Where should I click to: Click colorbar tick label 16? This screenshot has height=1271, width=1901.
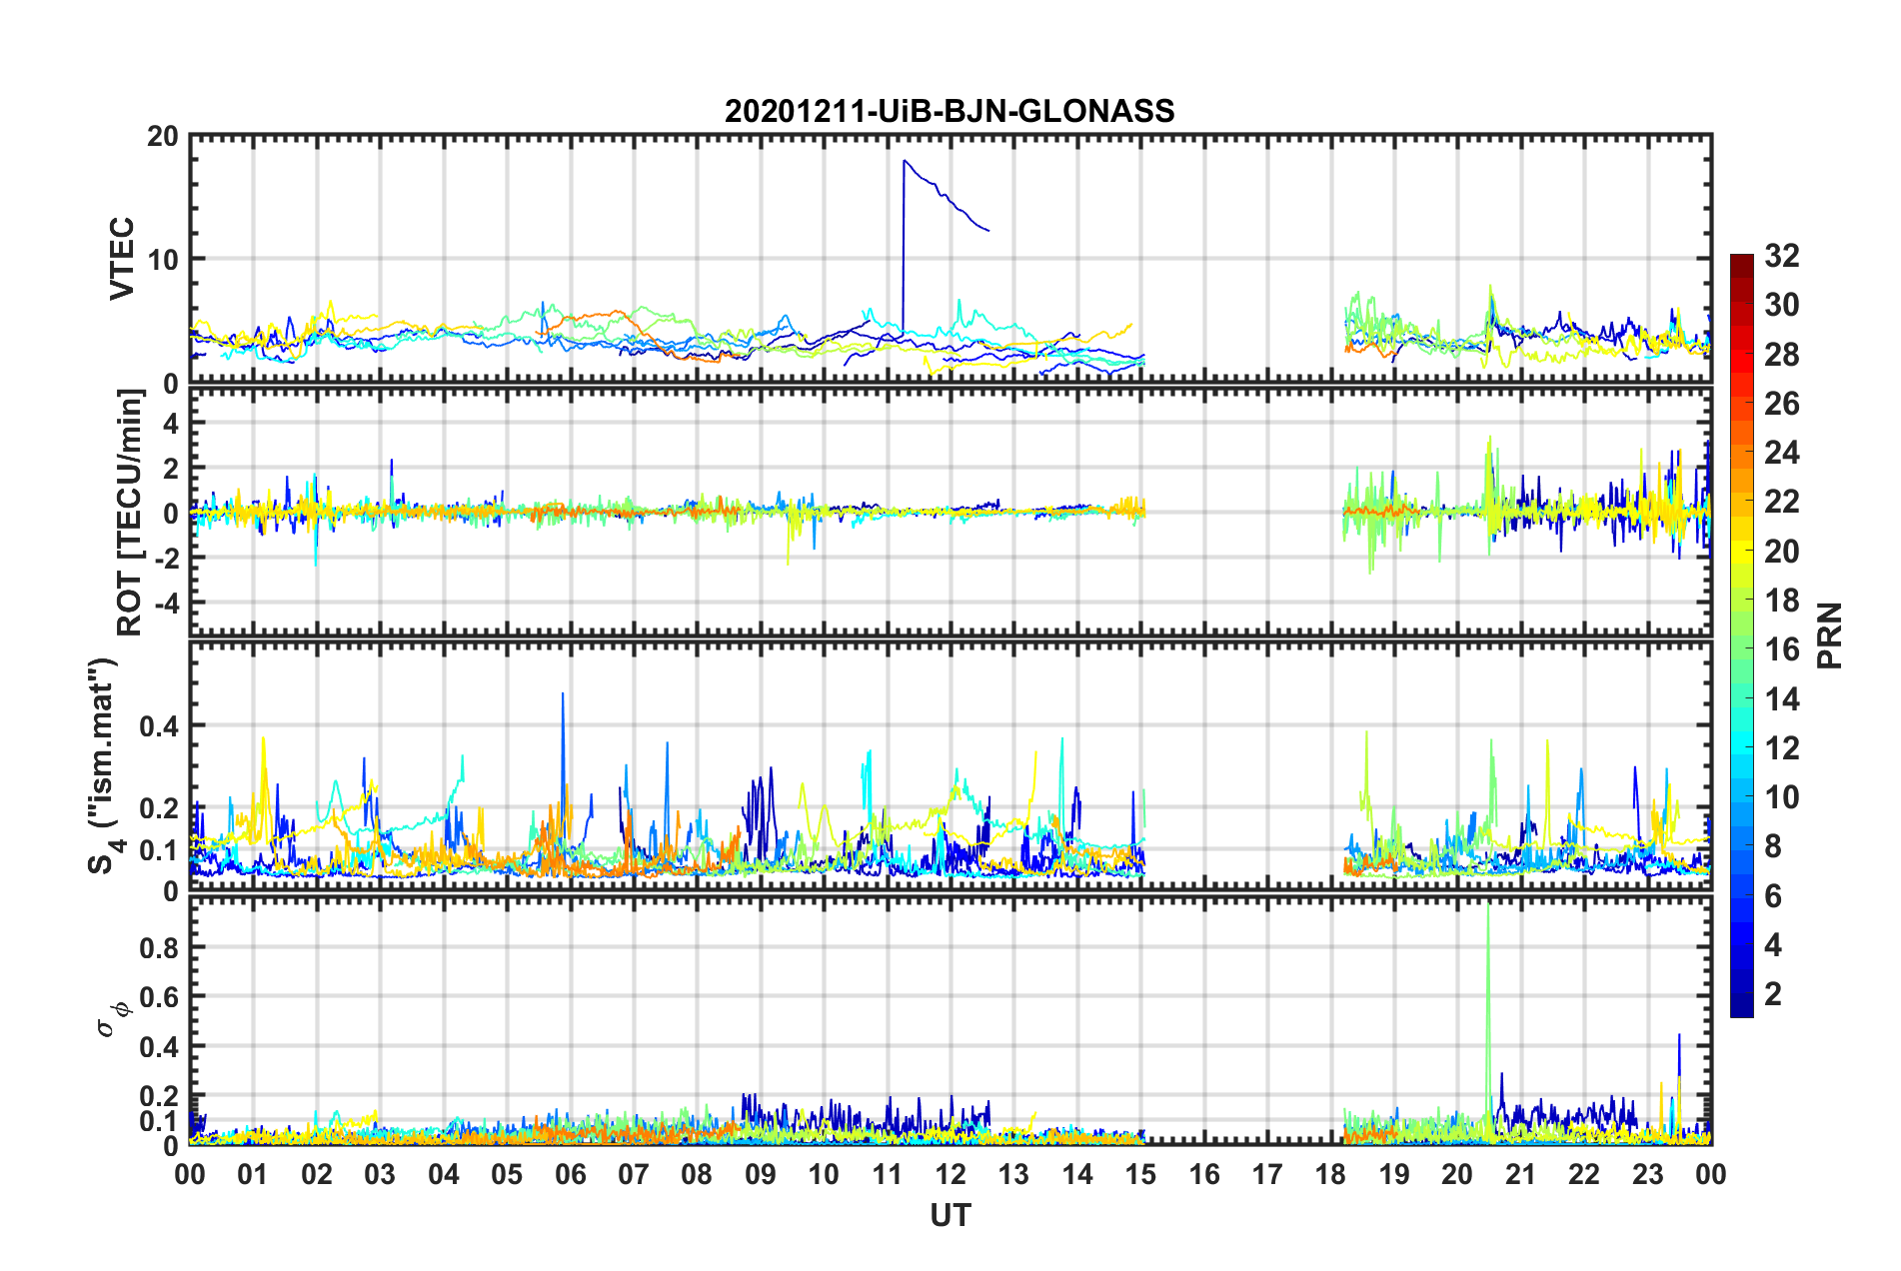[1782, 649]
